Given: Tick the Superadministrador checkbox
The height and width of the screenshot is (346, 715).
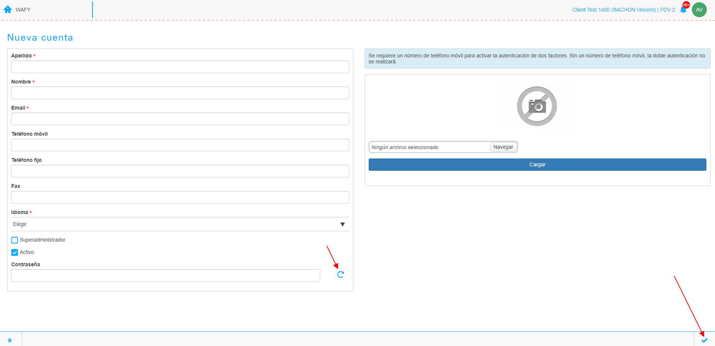Looking at the screenshot, I should [x=15, y=240].
